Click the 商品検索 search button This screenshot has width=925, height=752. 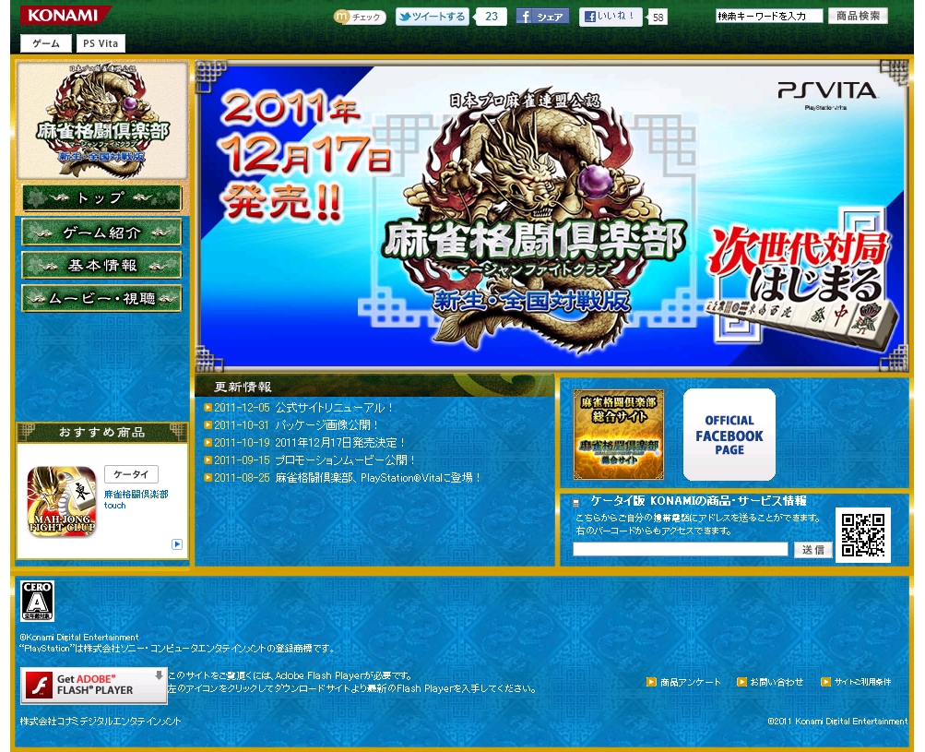(858, 16)
